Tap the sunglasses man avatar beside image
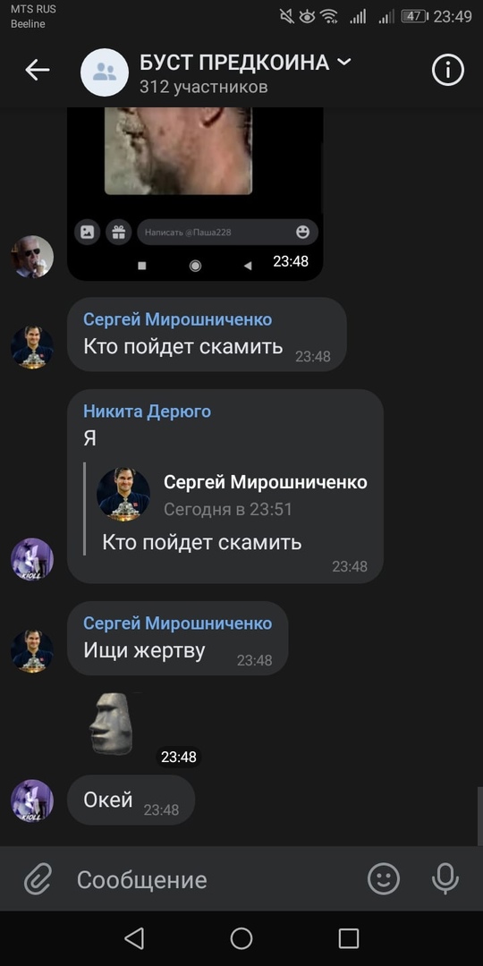This screenshot has height=966, width=483. coord(32,257)
